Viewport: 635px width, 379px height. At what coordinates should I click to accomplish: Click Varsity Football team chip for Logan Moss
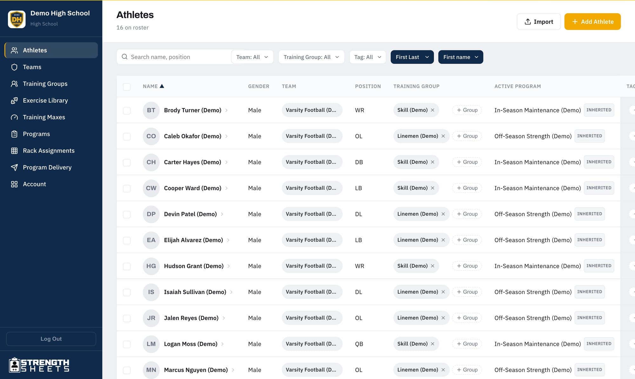(312, 344)
